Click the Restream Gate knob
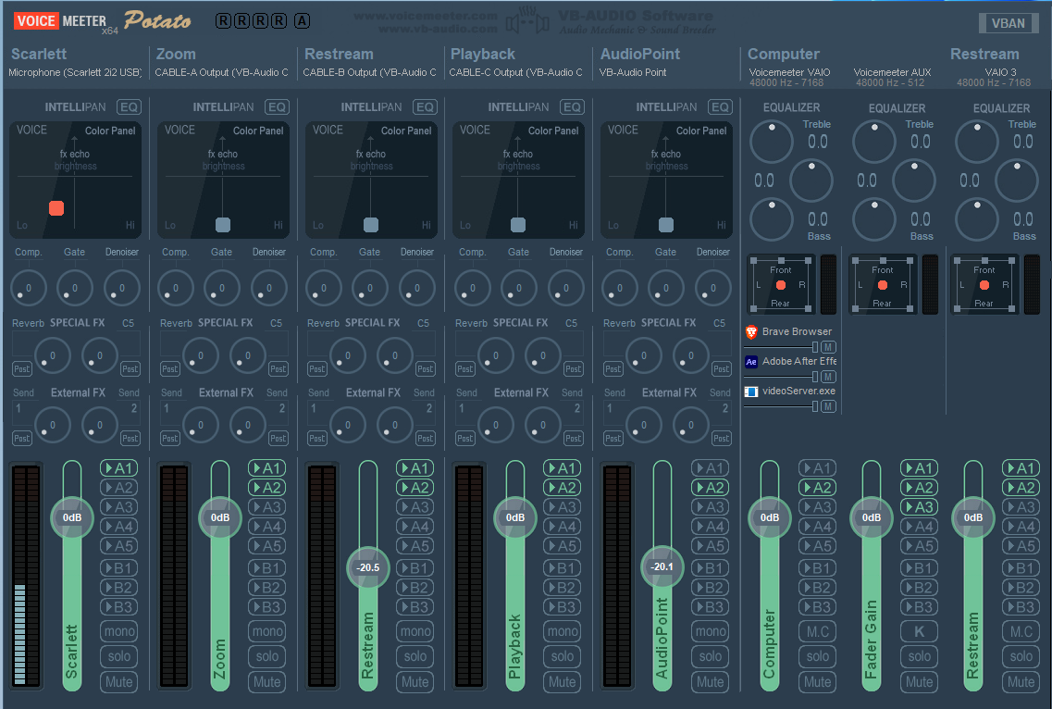Screen dimensions: 1052x709 click(370, 288)
